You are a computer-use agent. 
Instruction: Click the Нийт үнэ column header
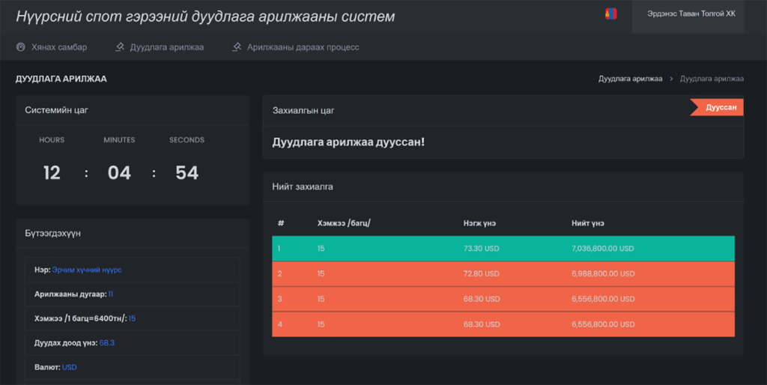coord(587,223)
